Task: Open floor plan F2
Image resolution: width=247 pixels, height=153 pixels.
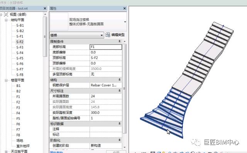Action: (x=18, y=102)
